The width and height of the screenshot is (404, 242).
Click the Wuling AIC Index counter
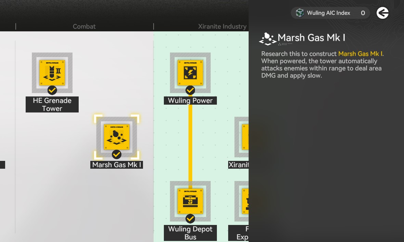(330, 13)
